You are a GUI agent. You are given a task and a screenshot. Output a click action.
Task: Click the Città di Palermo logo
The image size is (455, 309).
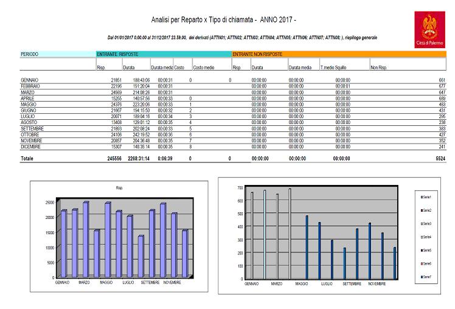point(432,29)
